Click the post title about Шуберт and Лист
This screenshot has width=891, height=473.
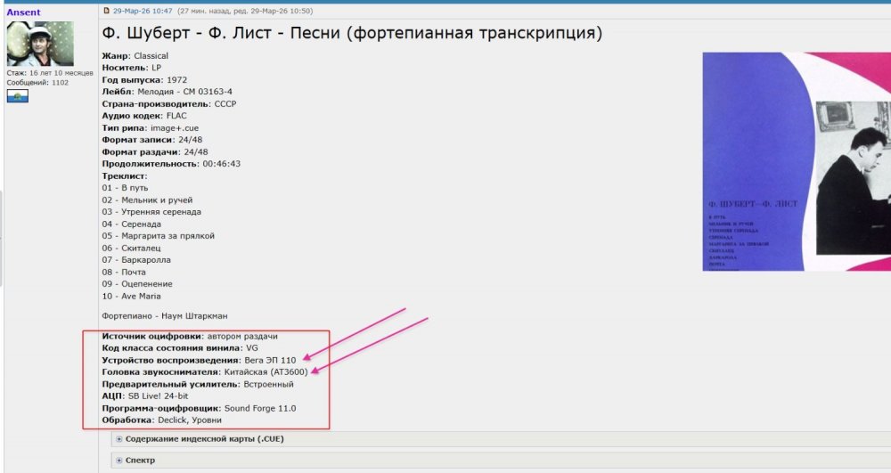(x=352, y=35)
